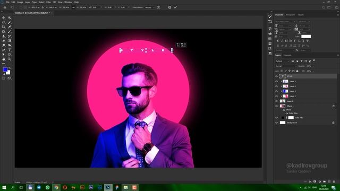
Task: Open the font size dropdown
Action: 290,26
